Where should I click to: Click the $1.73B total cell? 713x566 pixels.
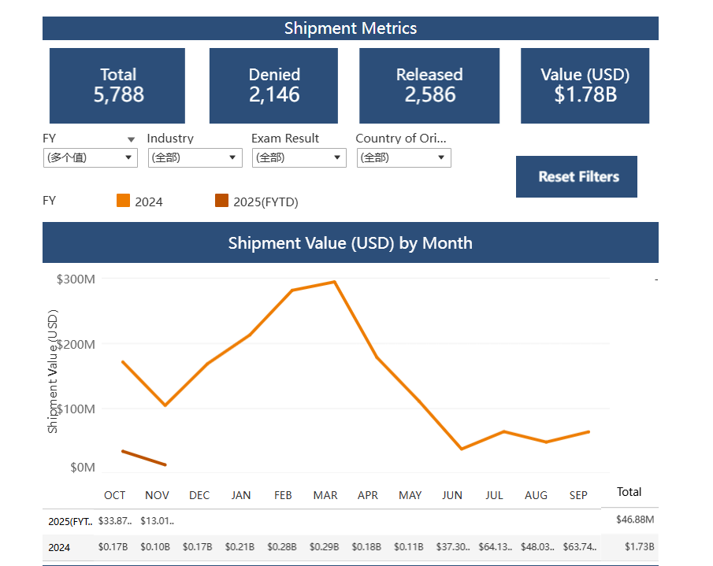click(x=639, y=547)
